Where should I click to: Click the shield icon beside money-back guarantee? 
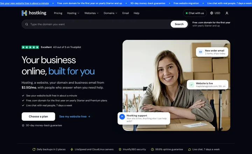23,125
